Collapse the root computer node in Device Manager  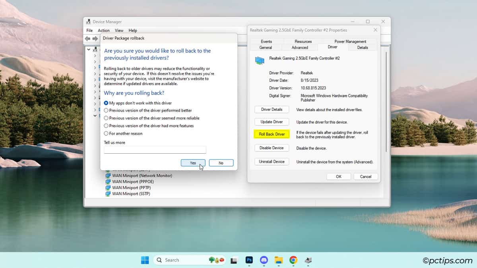tap(89, 50)
